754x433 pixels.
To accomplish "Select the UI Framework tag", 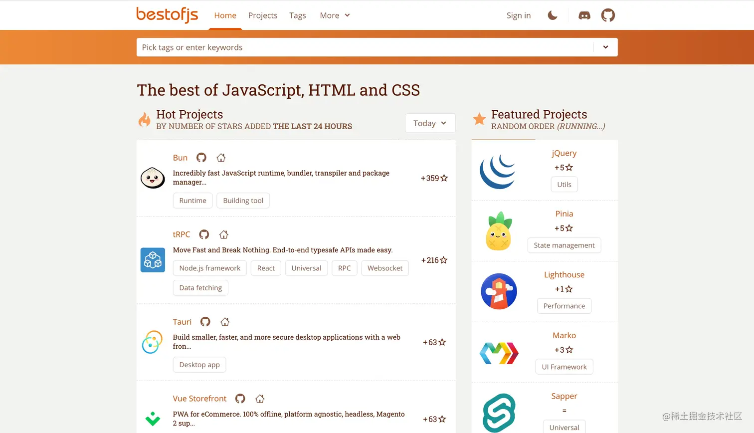I will pyautogui.click(x=564, y=367).
